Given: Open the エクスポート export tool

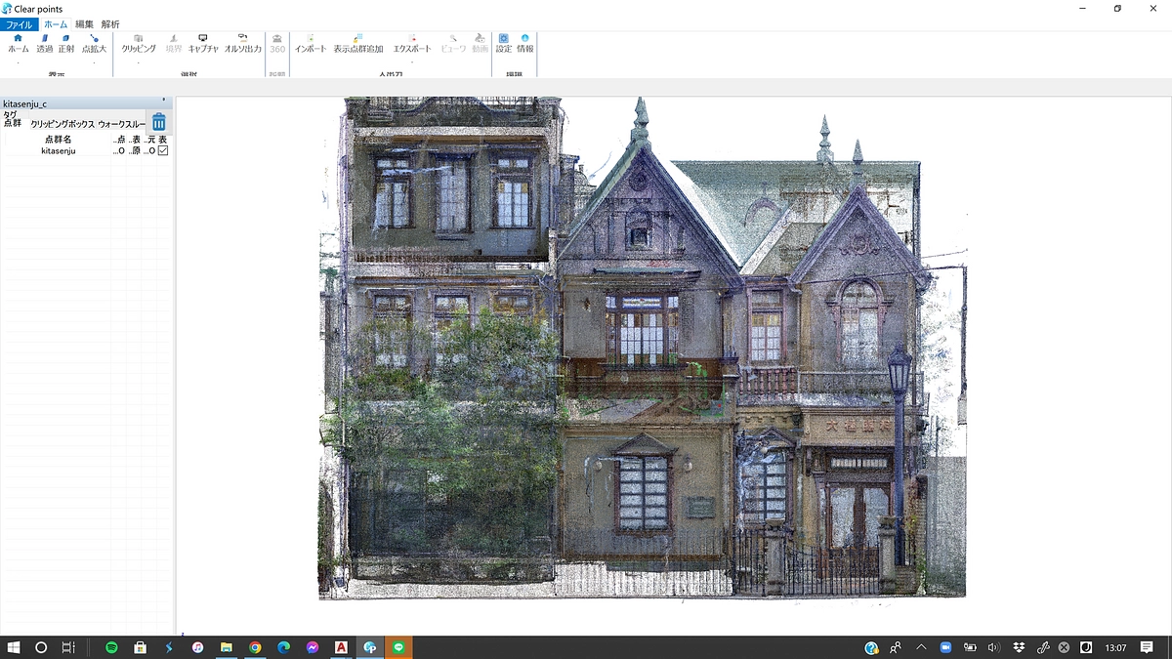Looking at the screenshot, I should 412,43.
